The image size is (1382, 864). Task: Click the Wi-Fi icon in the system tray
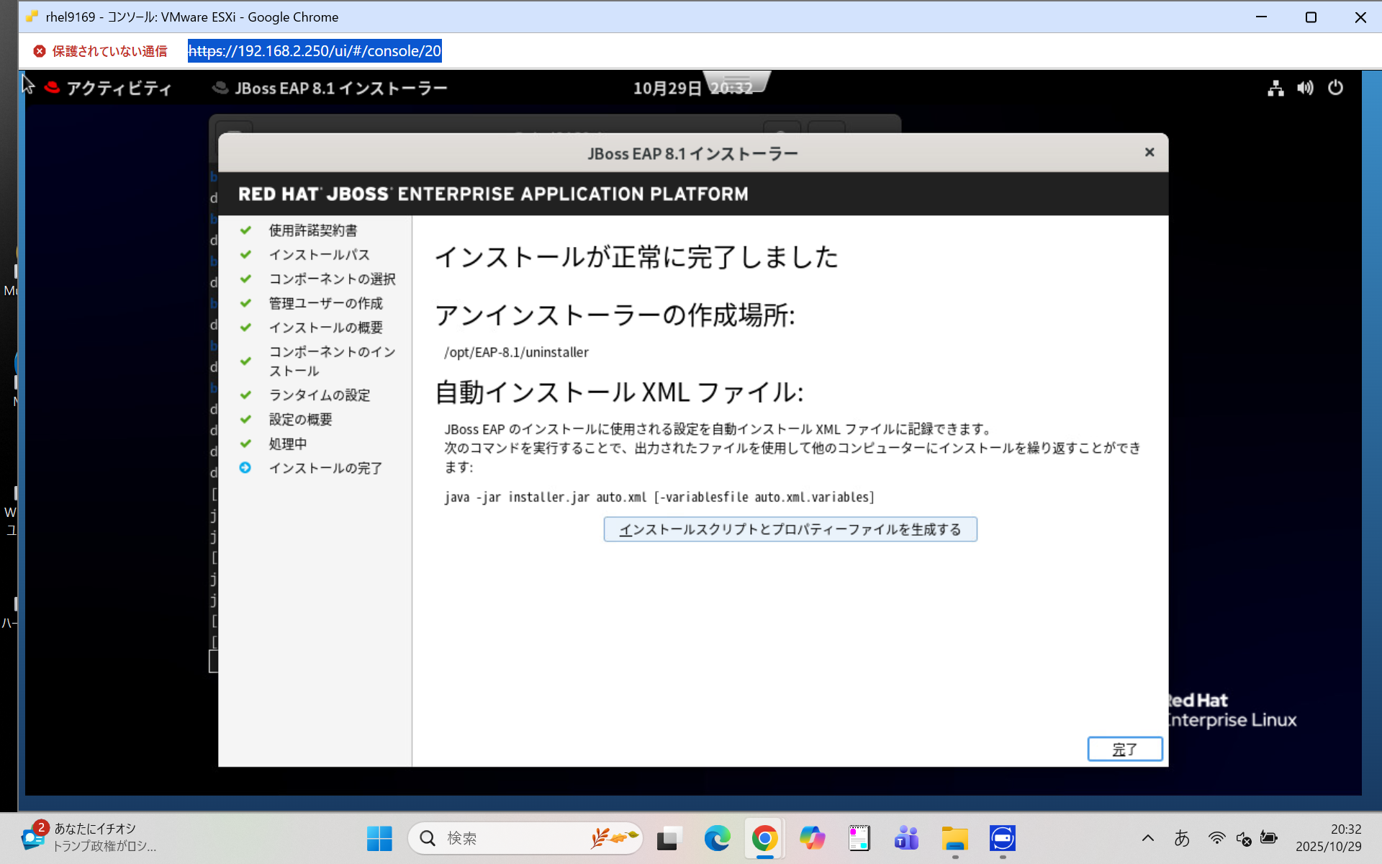[1216, 838]
